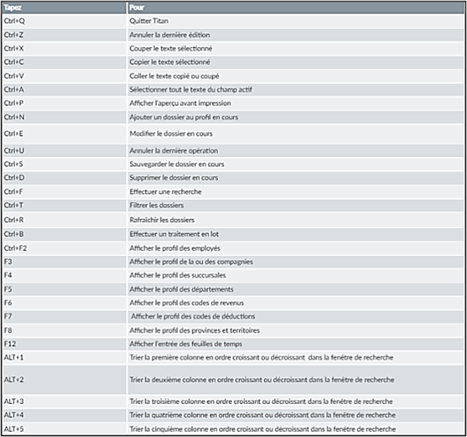The image size is (467, 437).
Task: Click 'Rafraîchir les dossiers' text
Action: pyautogui.click(x=162, y=220)
